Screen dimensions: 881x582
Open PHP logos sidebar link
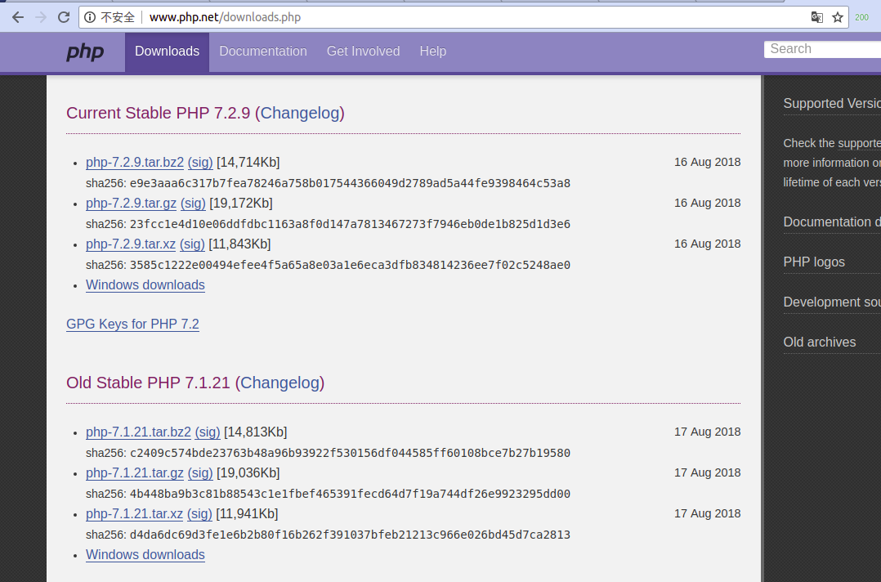(x=814, y=262)
